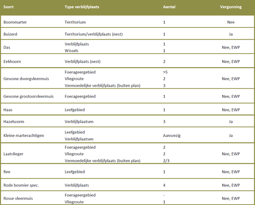This screenshot has height=205, width=255.
Task: Click 'Verblijfplaats' in the Das row
Action: [x=77, y=44]
